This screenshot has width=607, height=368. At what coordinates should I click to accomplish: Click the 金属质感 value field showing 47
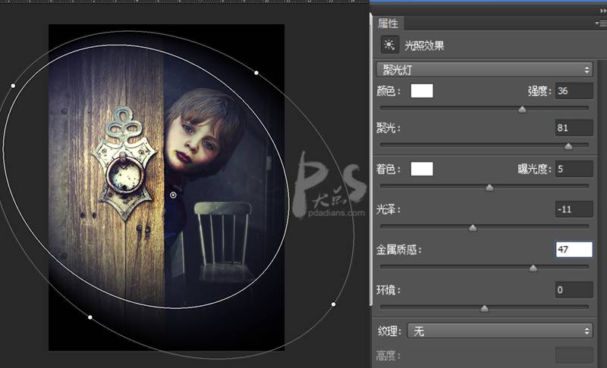tap(574, 249)
